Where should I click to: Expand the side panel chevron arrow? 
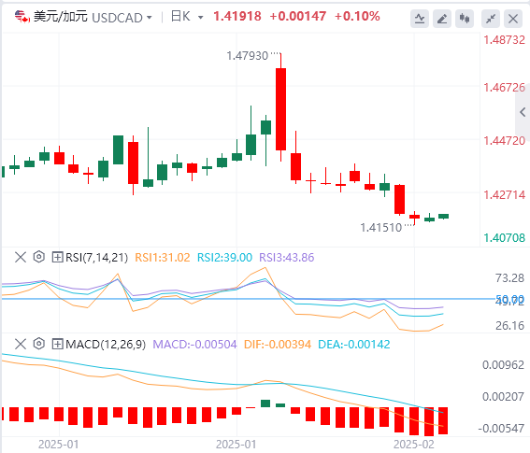(523, 112)
